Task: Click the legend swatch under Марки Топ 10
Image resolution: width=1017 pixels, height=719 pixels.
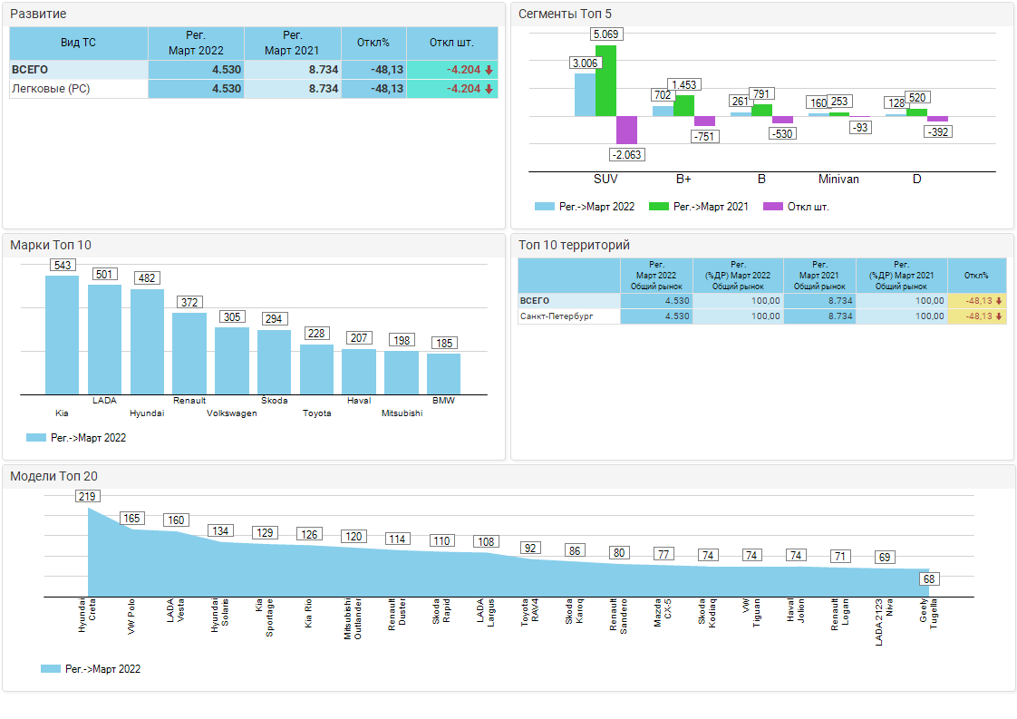Action: 36,438
